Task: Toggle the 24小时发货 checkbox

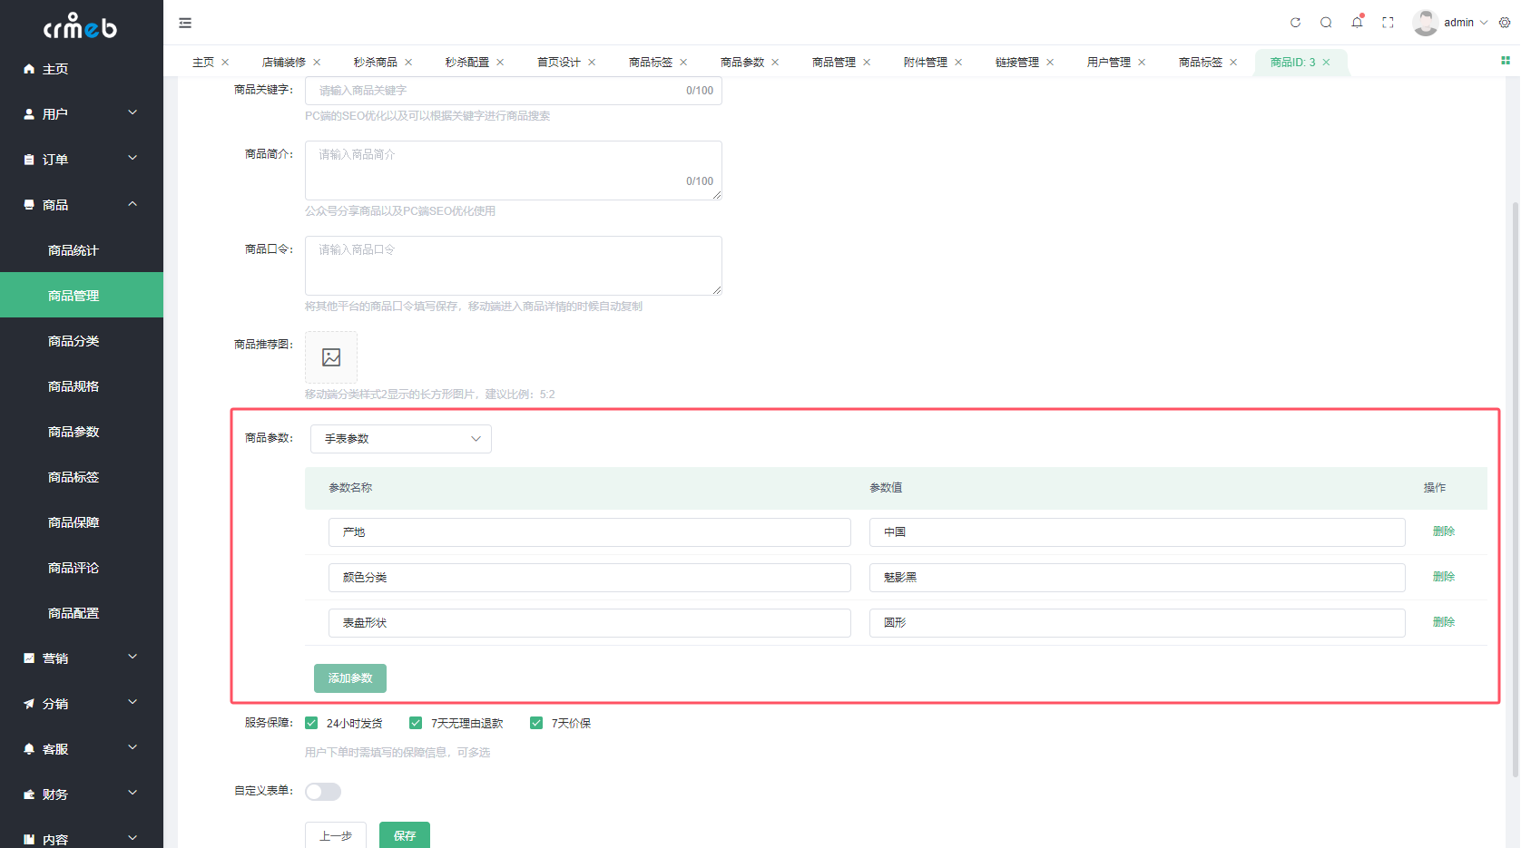Action: pyautogui.click(x=311, y=723)
